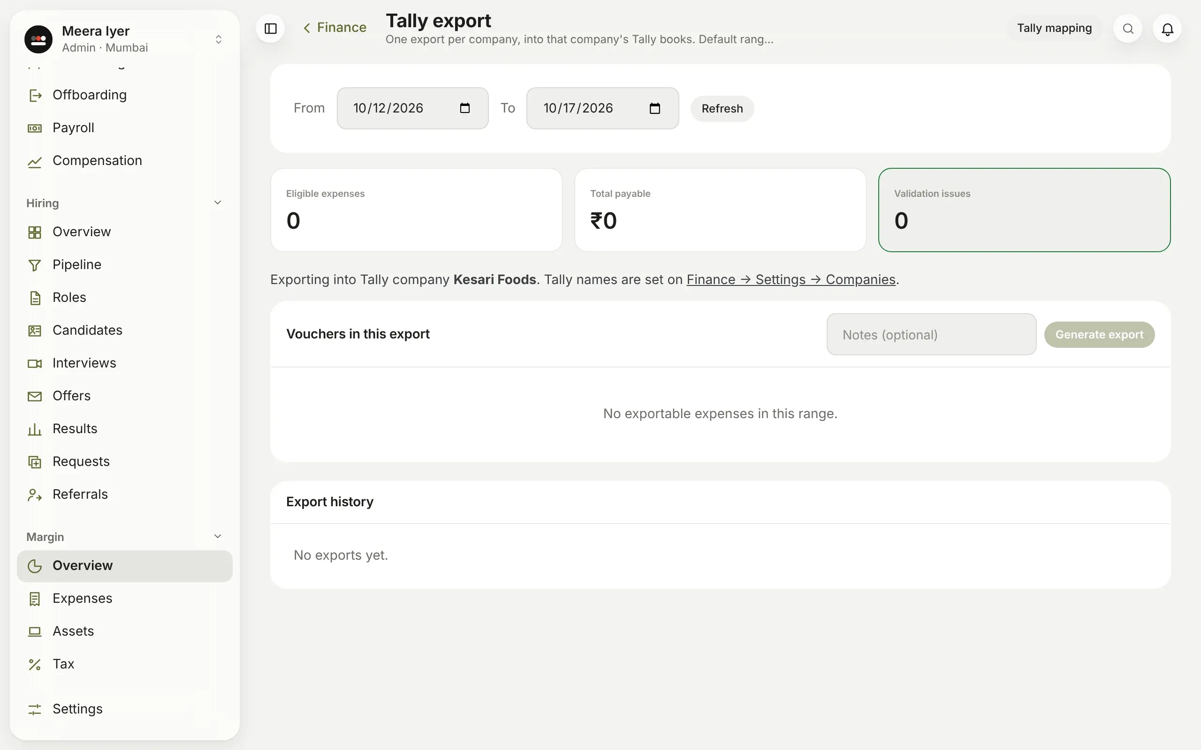Click the 'Export history' heading
The image size is (1201, 750).
(x=329, y=502)
